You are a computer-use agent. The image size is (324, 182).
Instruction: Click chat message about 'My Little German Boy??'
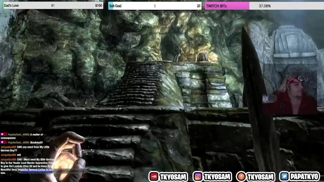pos(25,149)
